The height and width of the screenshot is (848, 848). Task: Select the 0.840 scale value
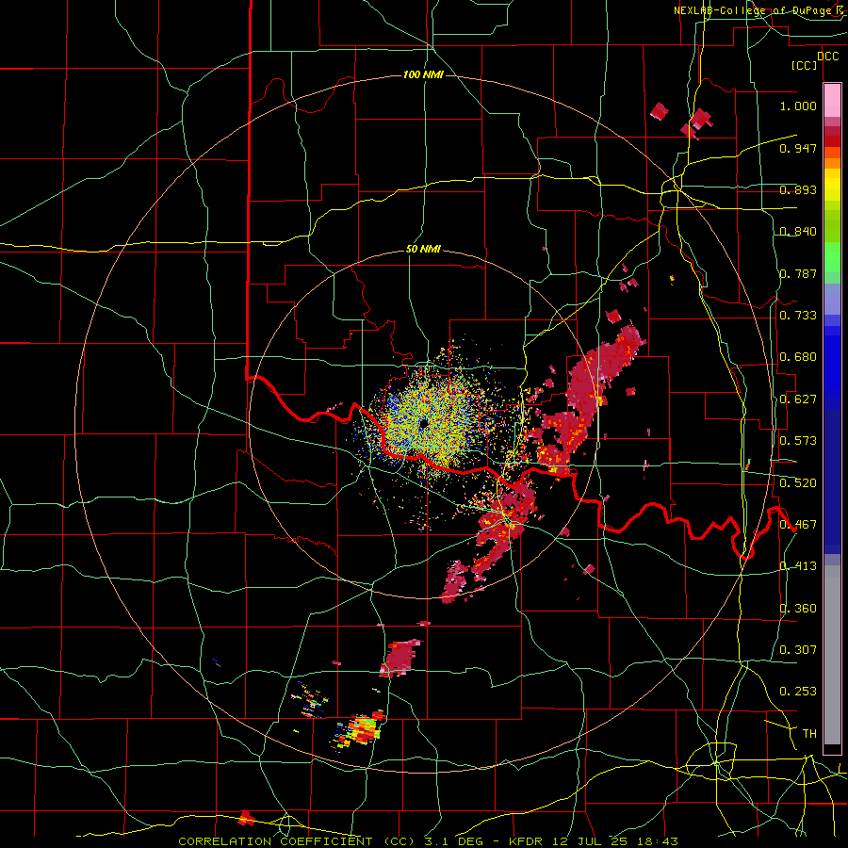[798, 232]
